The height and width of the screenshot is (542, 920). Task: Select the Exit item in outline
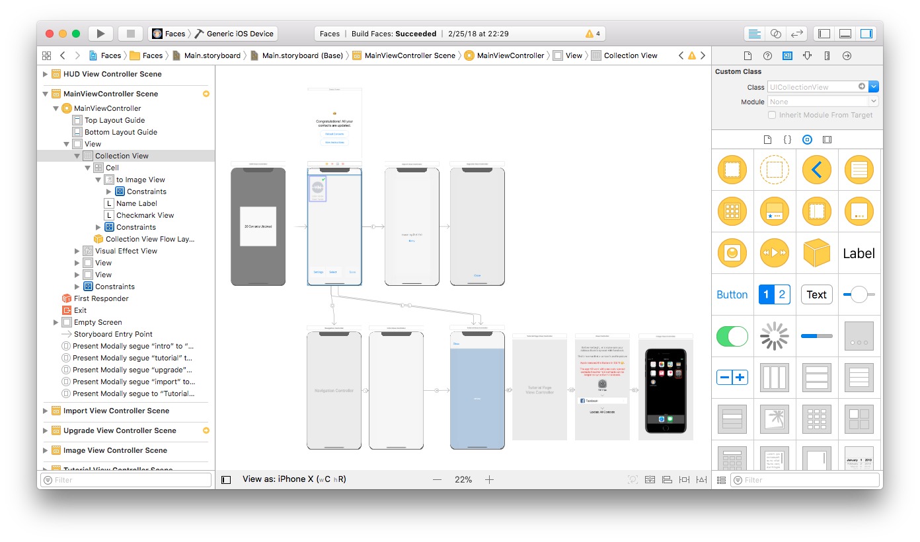[x=80, y=310]
